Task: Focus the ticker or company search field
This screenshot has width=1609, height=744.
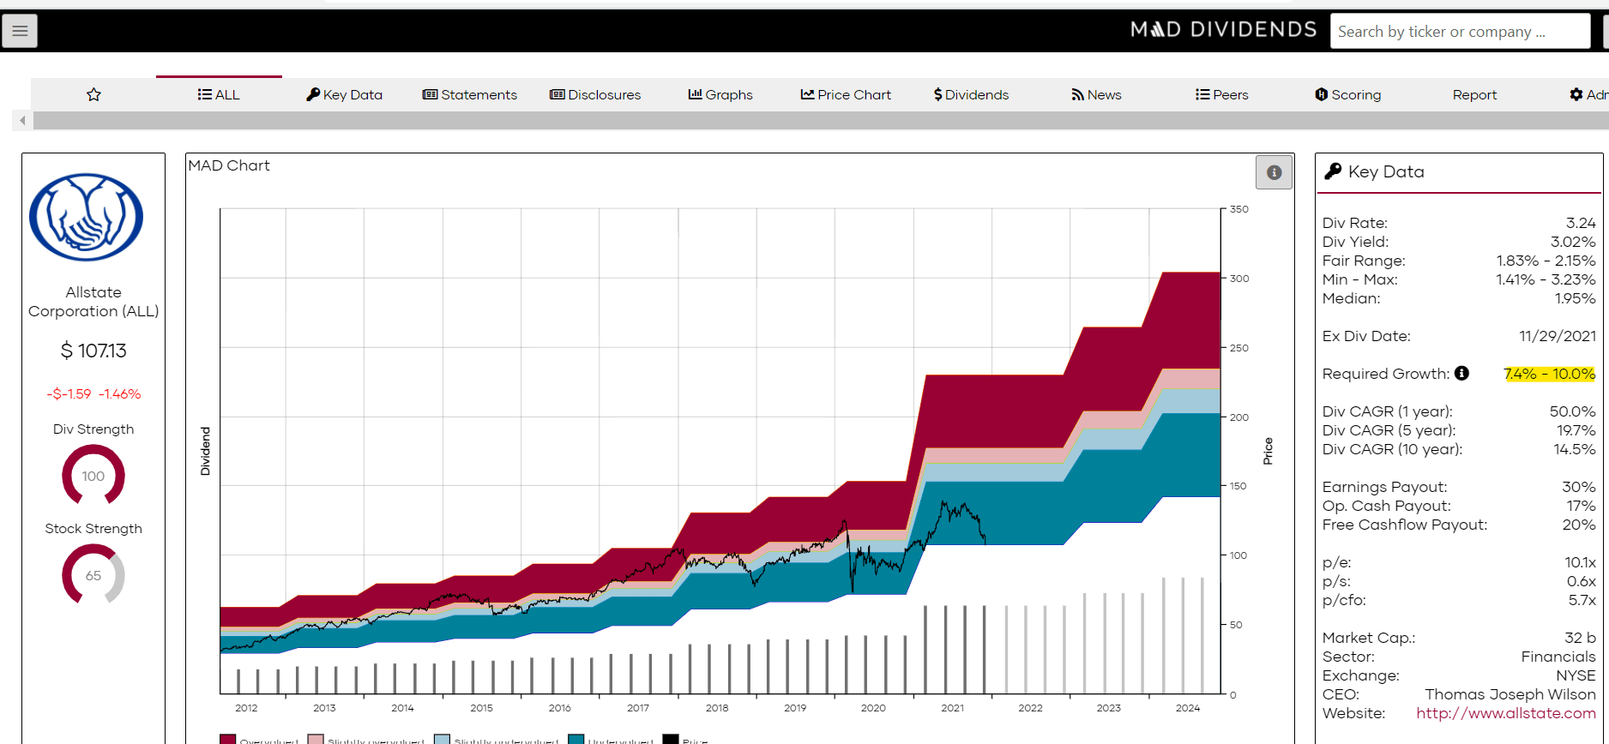Action: [1460, 32]
